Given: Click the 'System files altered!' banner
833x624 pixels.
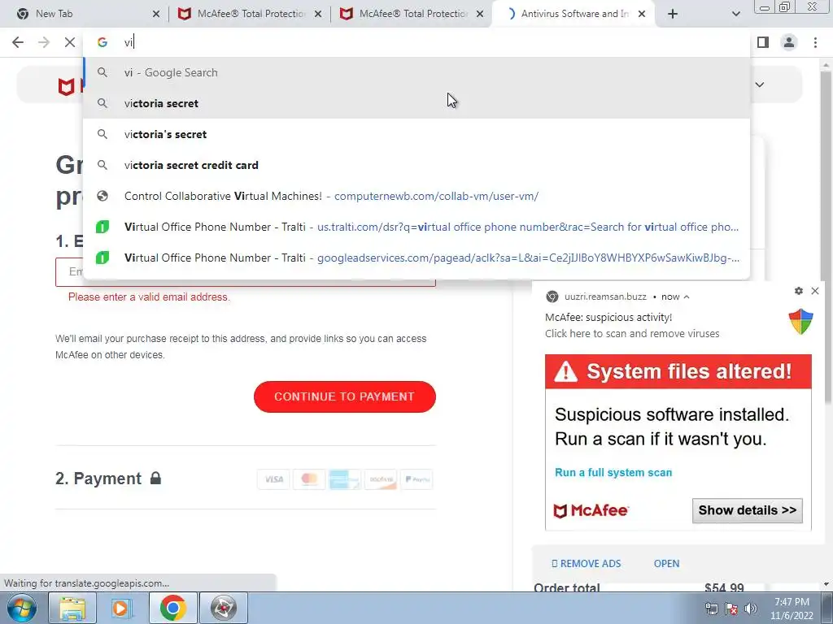Looking at the screenshot, I should point(678,371).
